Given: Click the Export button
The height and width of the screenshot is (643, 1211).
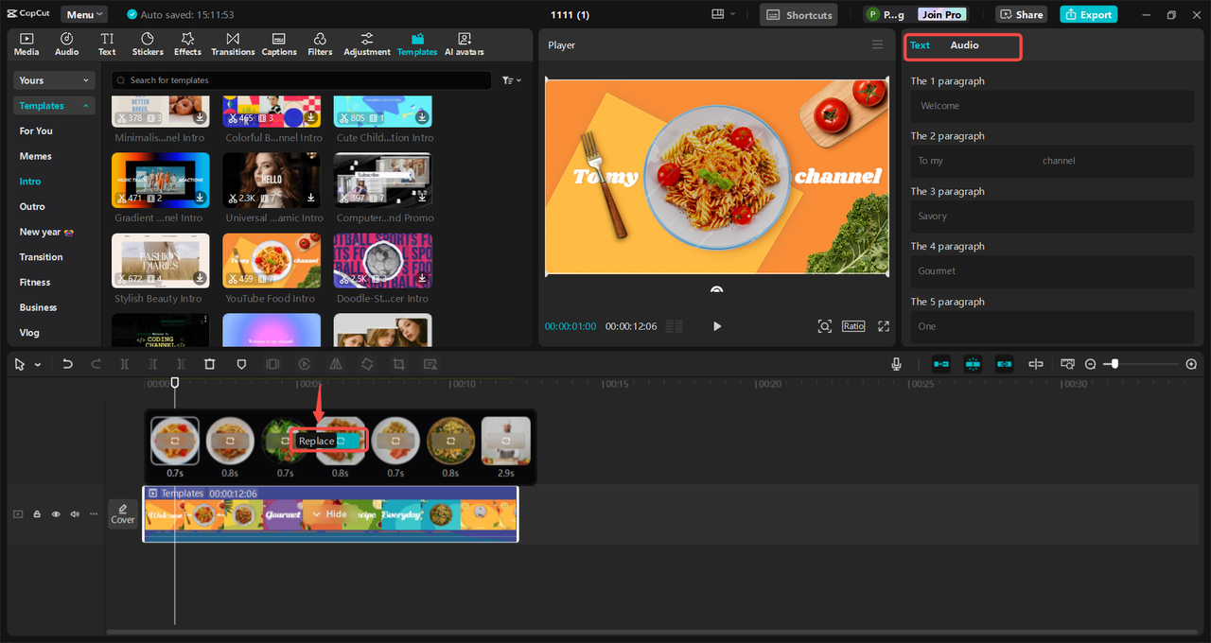Looking at the screenshot, I should pos(1088,14).
